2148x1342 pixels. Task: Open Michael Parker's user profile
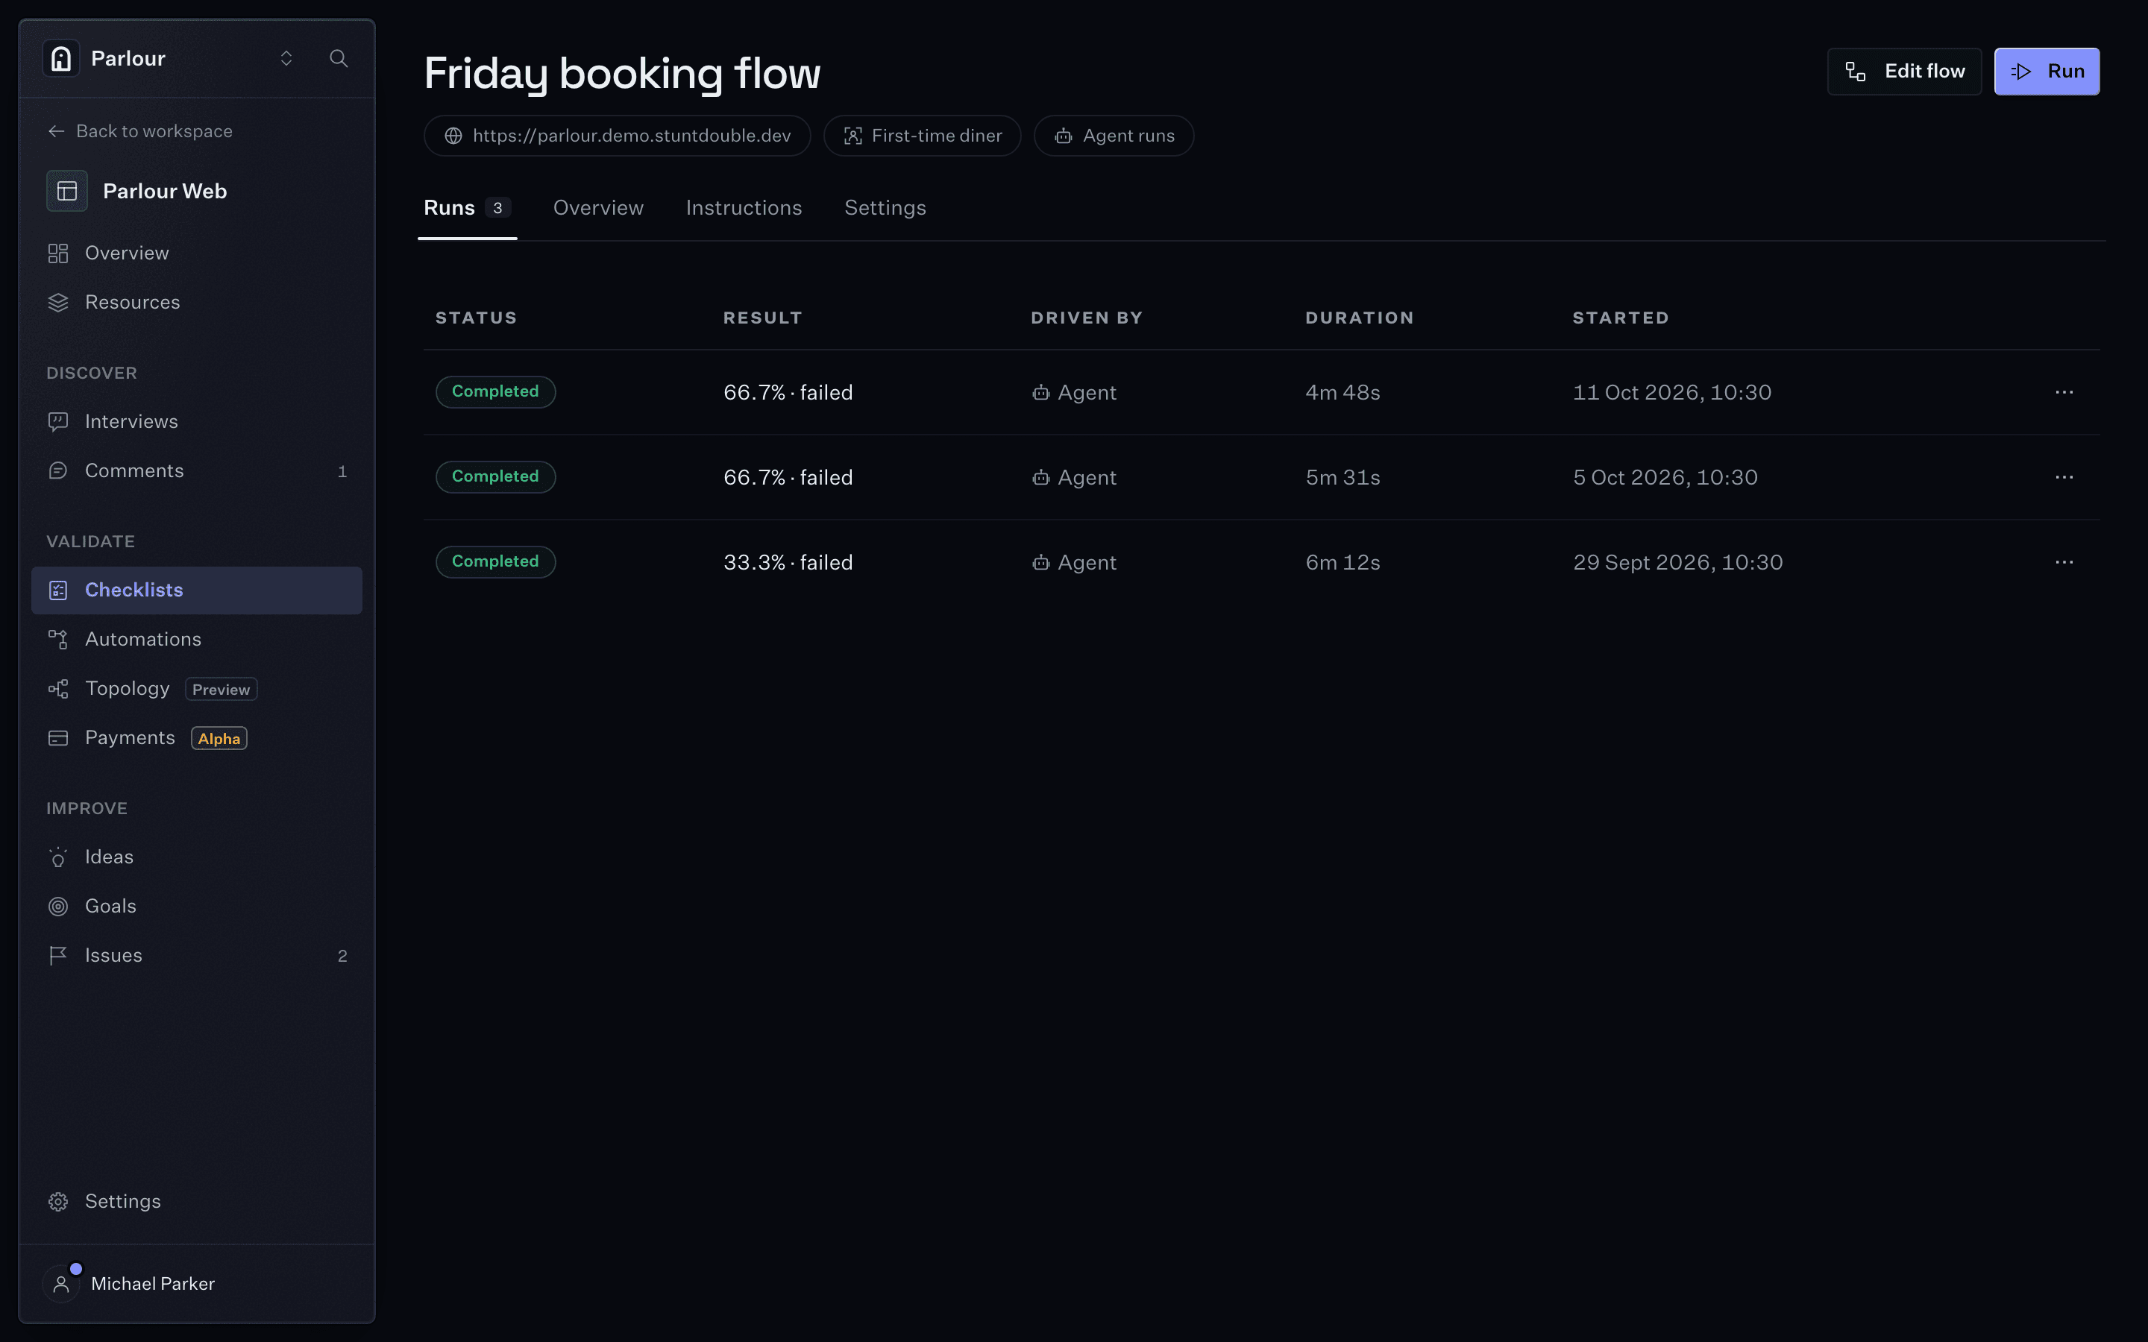(x=196, y=1283)
